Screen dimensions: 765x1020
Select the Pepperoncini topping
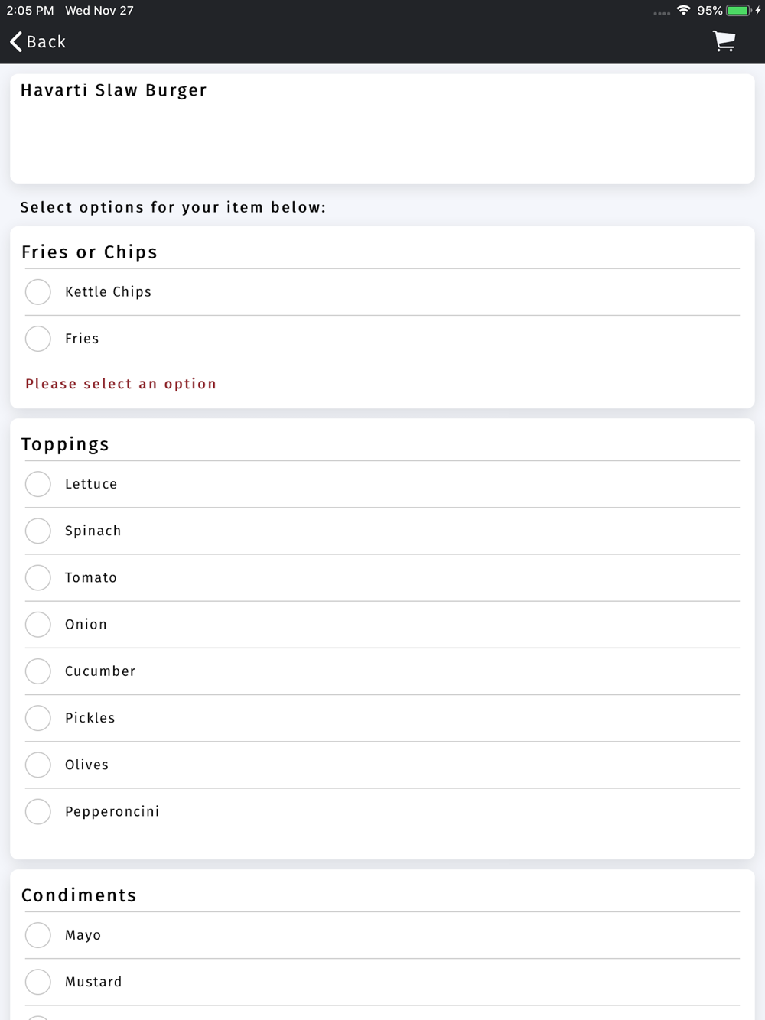click(x=38, y=811)
